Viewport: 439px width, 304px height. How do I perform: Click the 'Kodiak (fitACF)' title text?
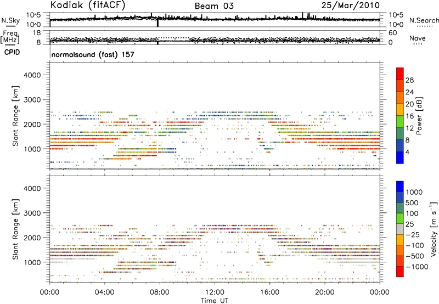tap(88, 5)
